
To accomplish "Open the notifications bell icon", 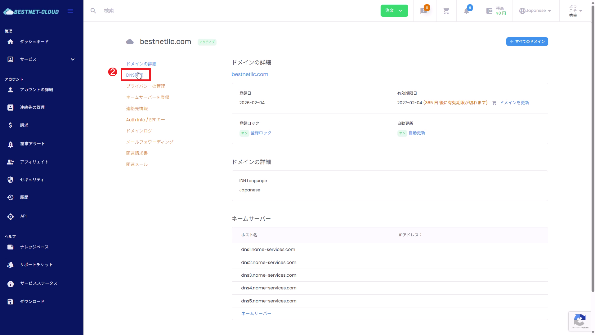I will [466, 11].
